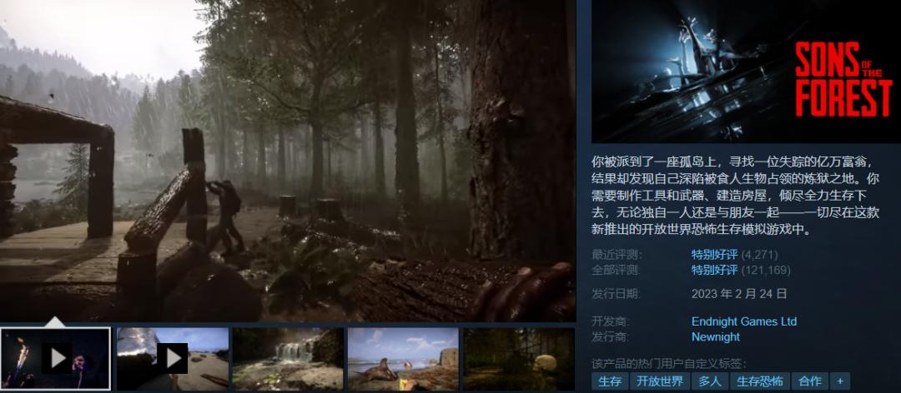The height and width of the screenshot is (393, 901).
Task: Open developer Endnight Games Ltd page
Action: (744, 321)
